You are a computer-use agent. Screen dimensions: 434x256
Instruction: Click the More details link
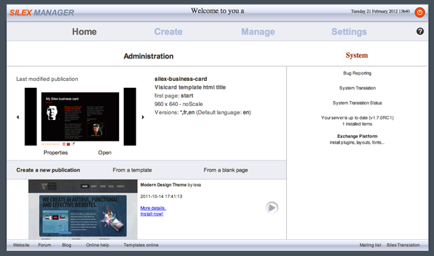[153, 208]
